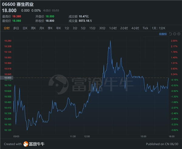Zoom out chart with minus icon
Screen dimensions: 182x149
[x=175, y=34]
